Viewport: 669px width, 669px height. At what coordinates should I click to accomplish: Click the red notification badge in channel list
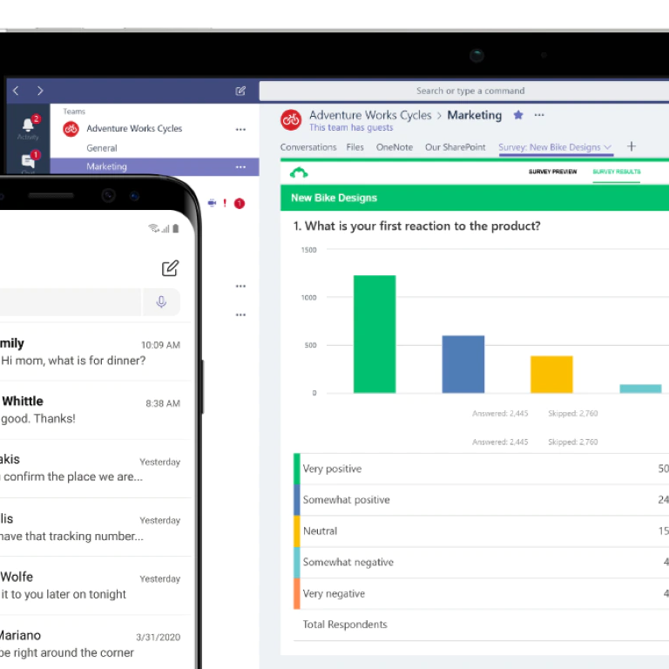[x=240, y=204]
